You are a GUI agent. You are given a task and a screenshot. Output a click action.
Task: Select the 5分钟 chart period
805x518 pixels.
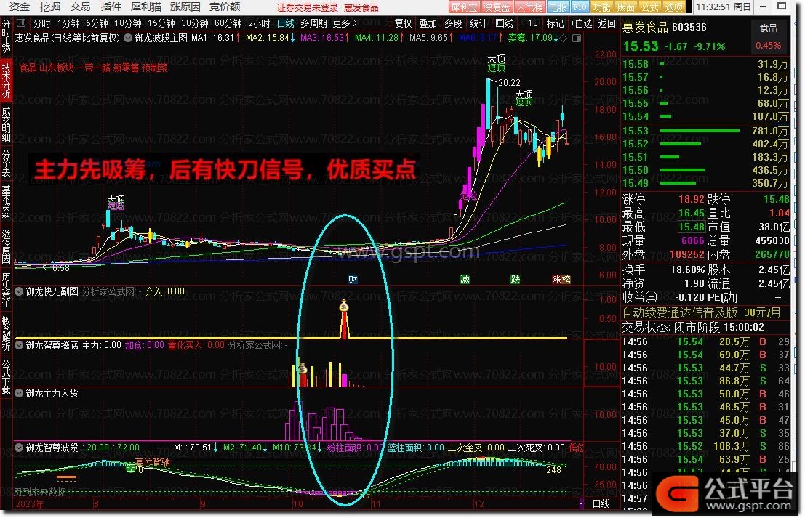pyautogui.click(x=97, y=23)
